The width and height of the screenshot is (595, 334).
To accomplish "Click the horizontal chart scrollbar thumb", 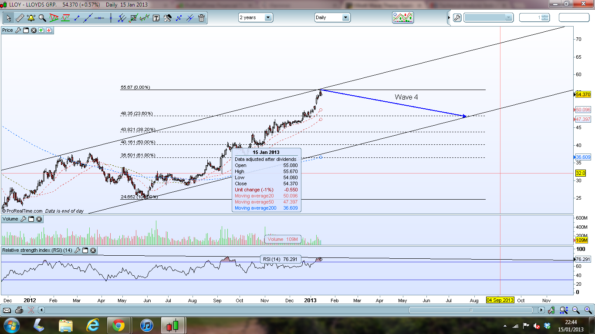I will click(x=470, y=310).
